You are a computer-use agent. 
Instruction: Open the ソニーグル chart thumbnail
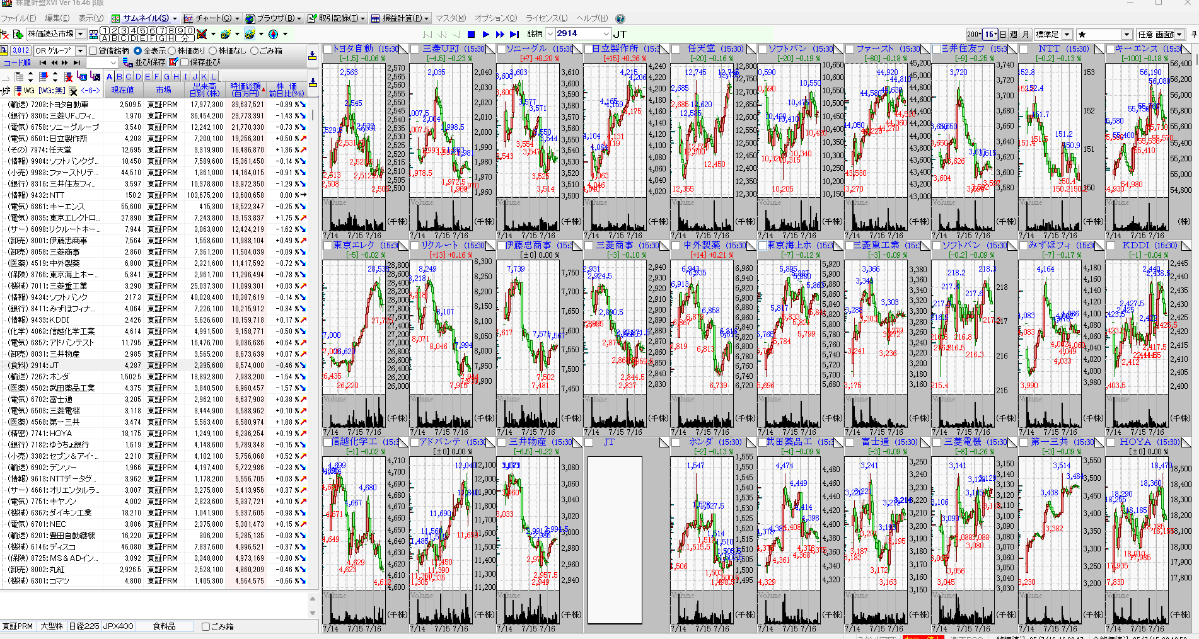point(539,142)
